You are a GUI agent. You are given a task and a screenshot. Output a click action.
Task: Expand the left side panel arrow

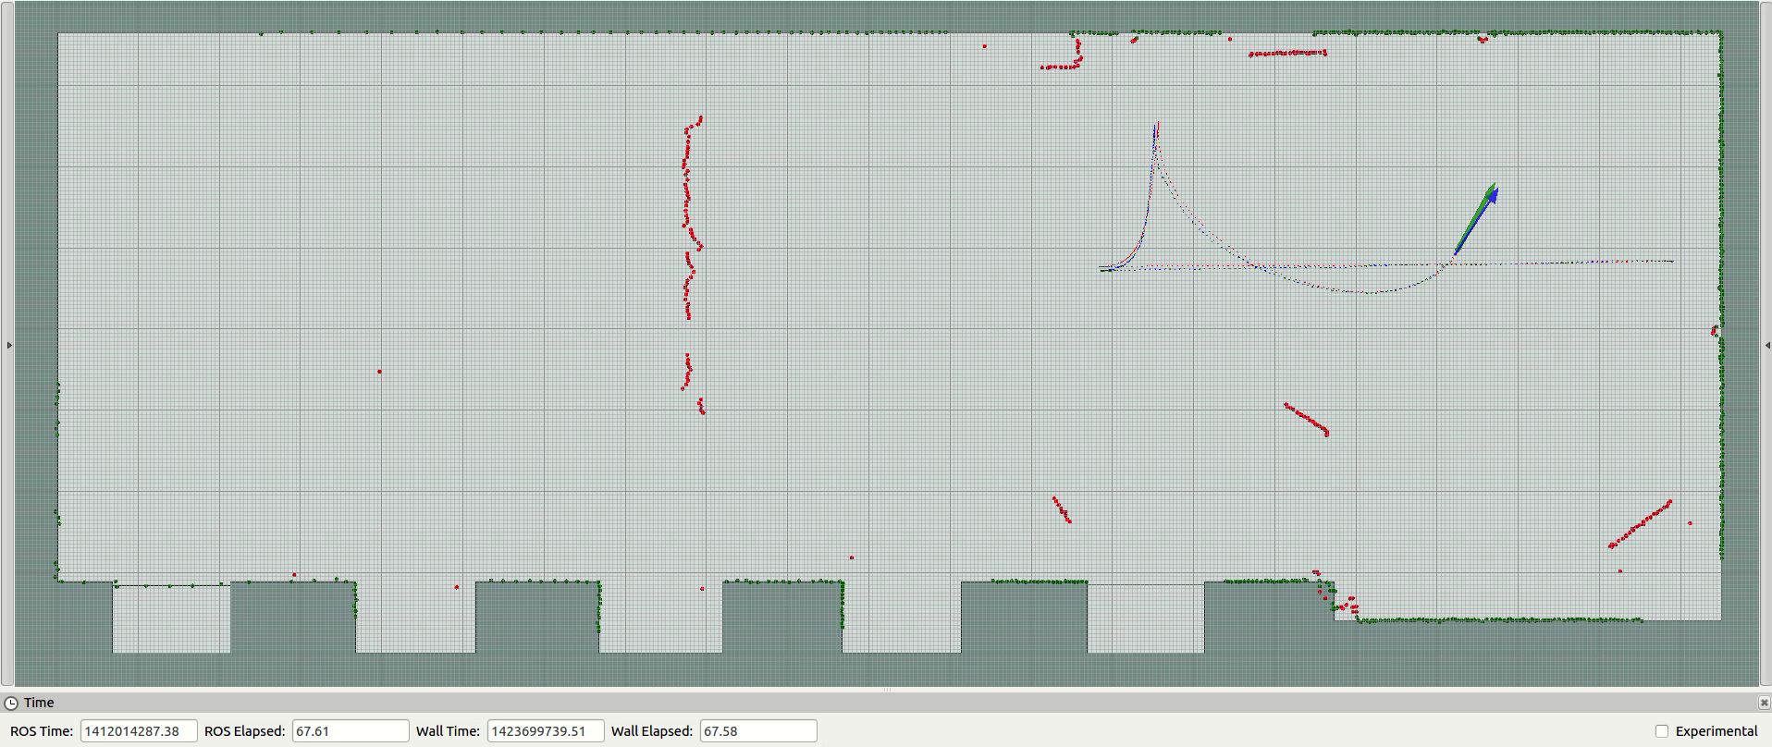(x=9, y=345)
